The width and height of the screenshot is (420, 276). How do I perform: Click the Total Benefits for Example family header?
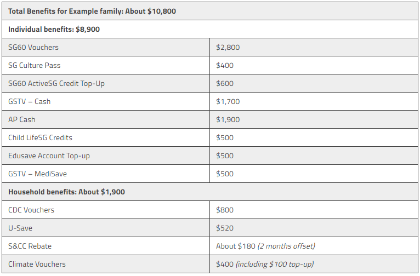click(92, 11)
